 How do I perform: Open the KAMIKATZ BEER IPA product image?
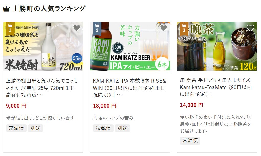pos(130,46)
